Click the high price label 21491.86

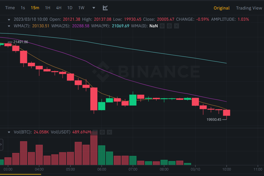coord(21,42)
